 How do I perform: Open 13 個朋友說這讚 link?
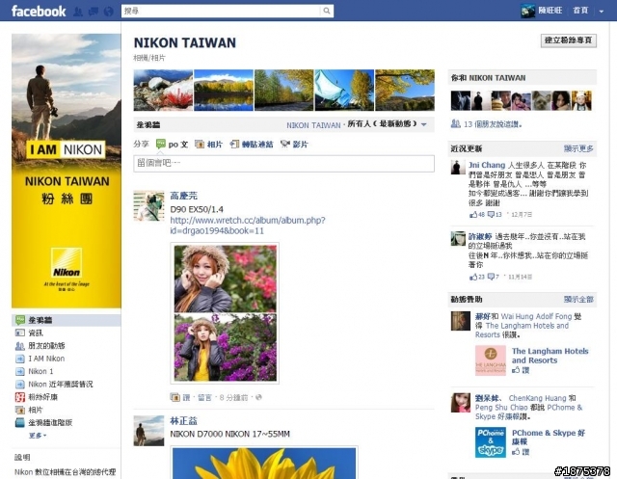[x=493, y=124]
